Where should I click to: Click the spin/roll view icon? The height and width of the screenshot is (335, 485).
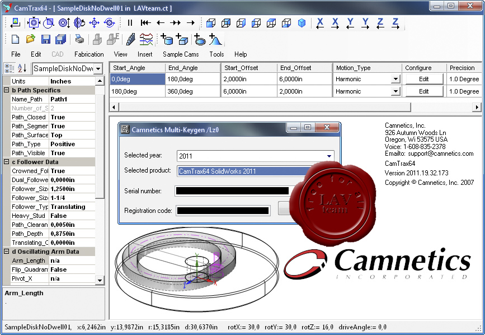(x=109, y=22)
